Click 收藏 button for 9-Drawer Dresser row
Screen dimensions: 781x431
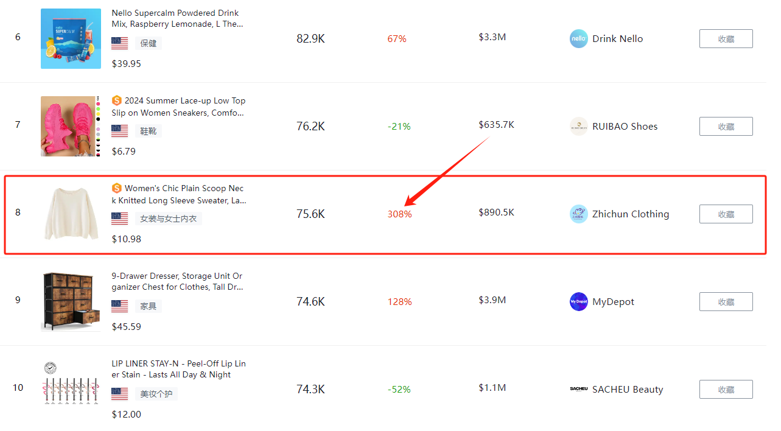tap(726, 302)
